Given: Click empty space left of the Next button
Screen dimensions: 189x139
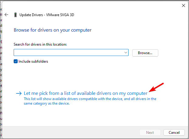Looking at the screenshot, I should click(76, 133).
